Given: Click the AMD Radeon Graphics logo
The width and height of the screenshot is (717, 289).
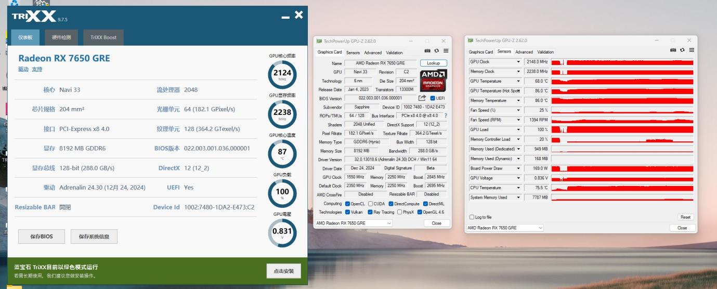Looking at the screenshot, I should pyautogui.click(x=433, y=80).
